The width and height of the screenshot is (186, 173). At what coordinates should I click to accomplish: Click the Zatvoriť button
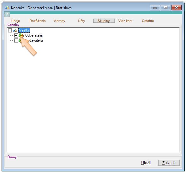tap(169, 163)
